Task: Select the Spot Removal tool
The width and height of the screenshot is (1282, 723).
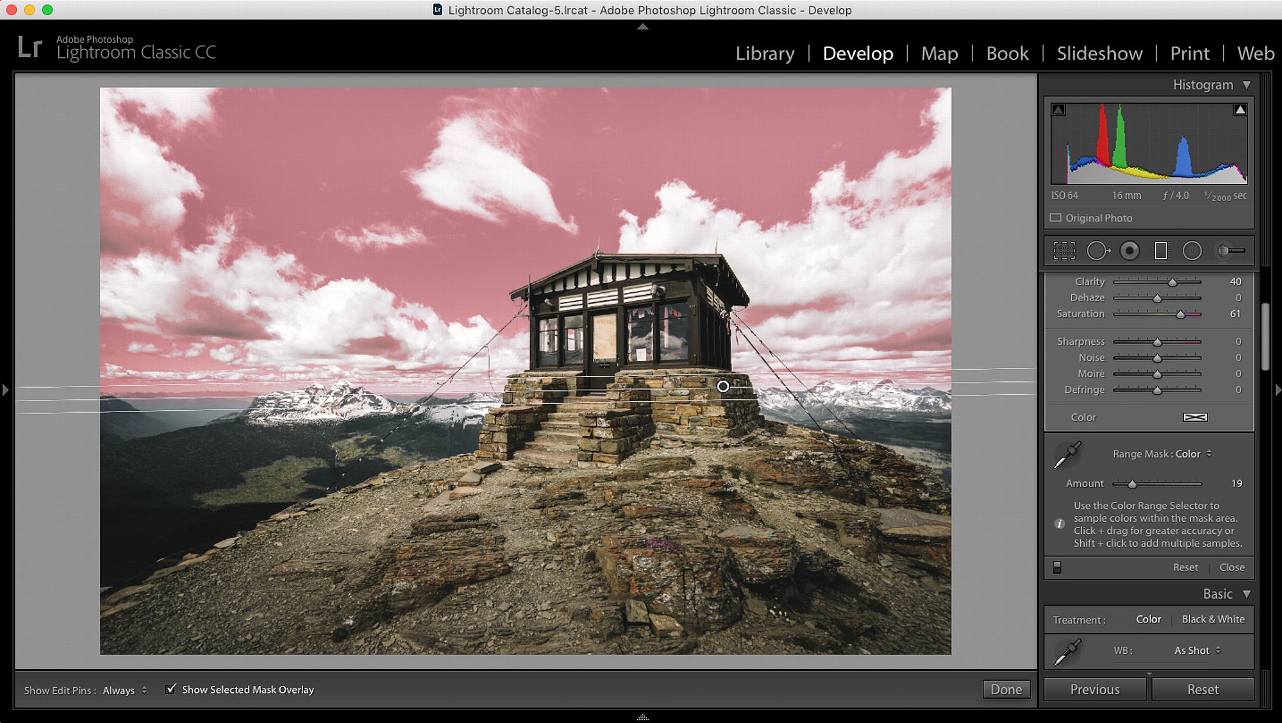Action: 1098,251
